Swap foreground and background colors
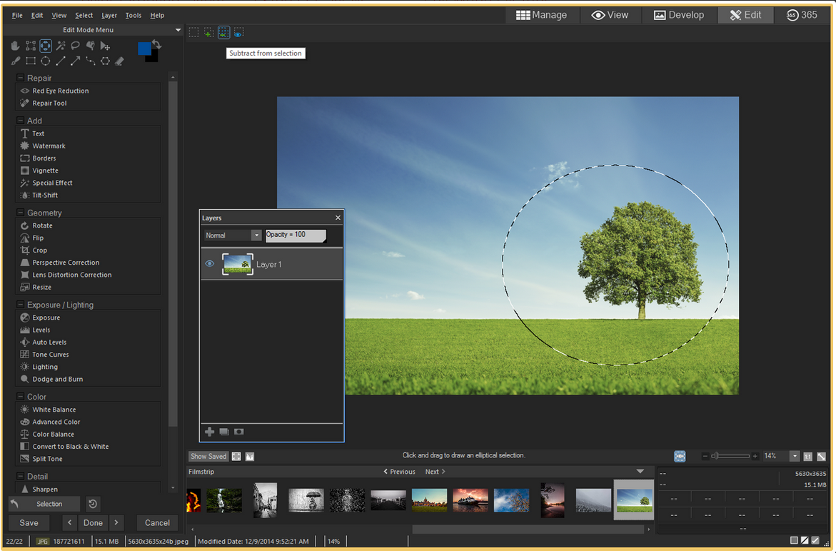 click(x=157, y=44)
